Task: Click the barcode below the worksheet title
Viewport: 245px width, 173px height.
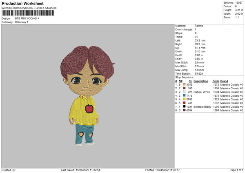Action: point(28,13)
